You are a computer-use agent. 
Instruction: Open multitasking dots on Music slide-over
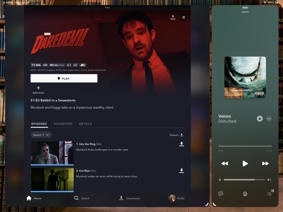[245, 8]
